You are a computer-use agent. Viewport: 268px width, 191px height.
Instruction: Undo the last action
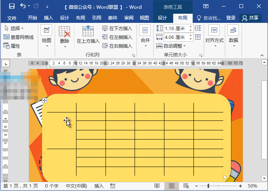point(23,6)
